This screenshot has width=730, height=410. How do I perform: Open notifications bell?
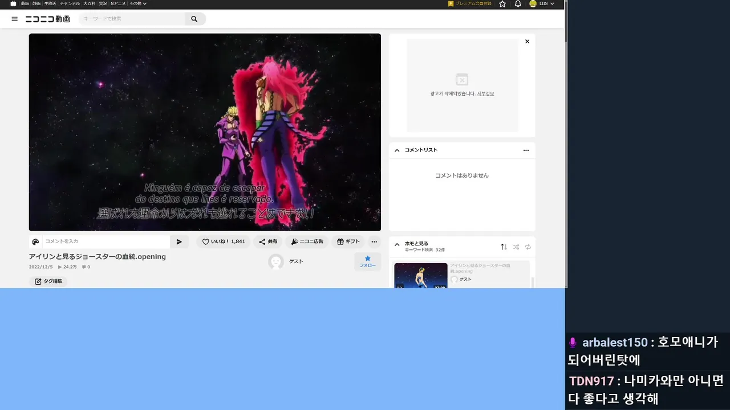pos(518,3)
